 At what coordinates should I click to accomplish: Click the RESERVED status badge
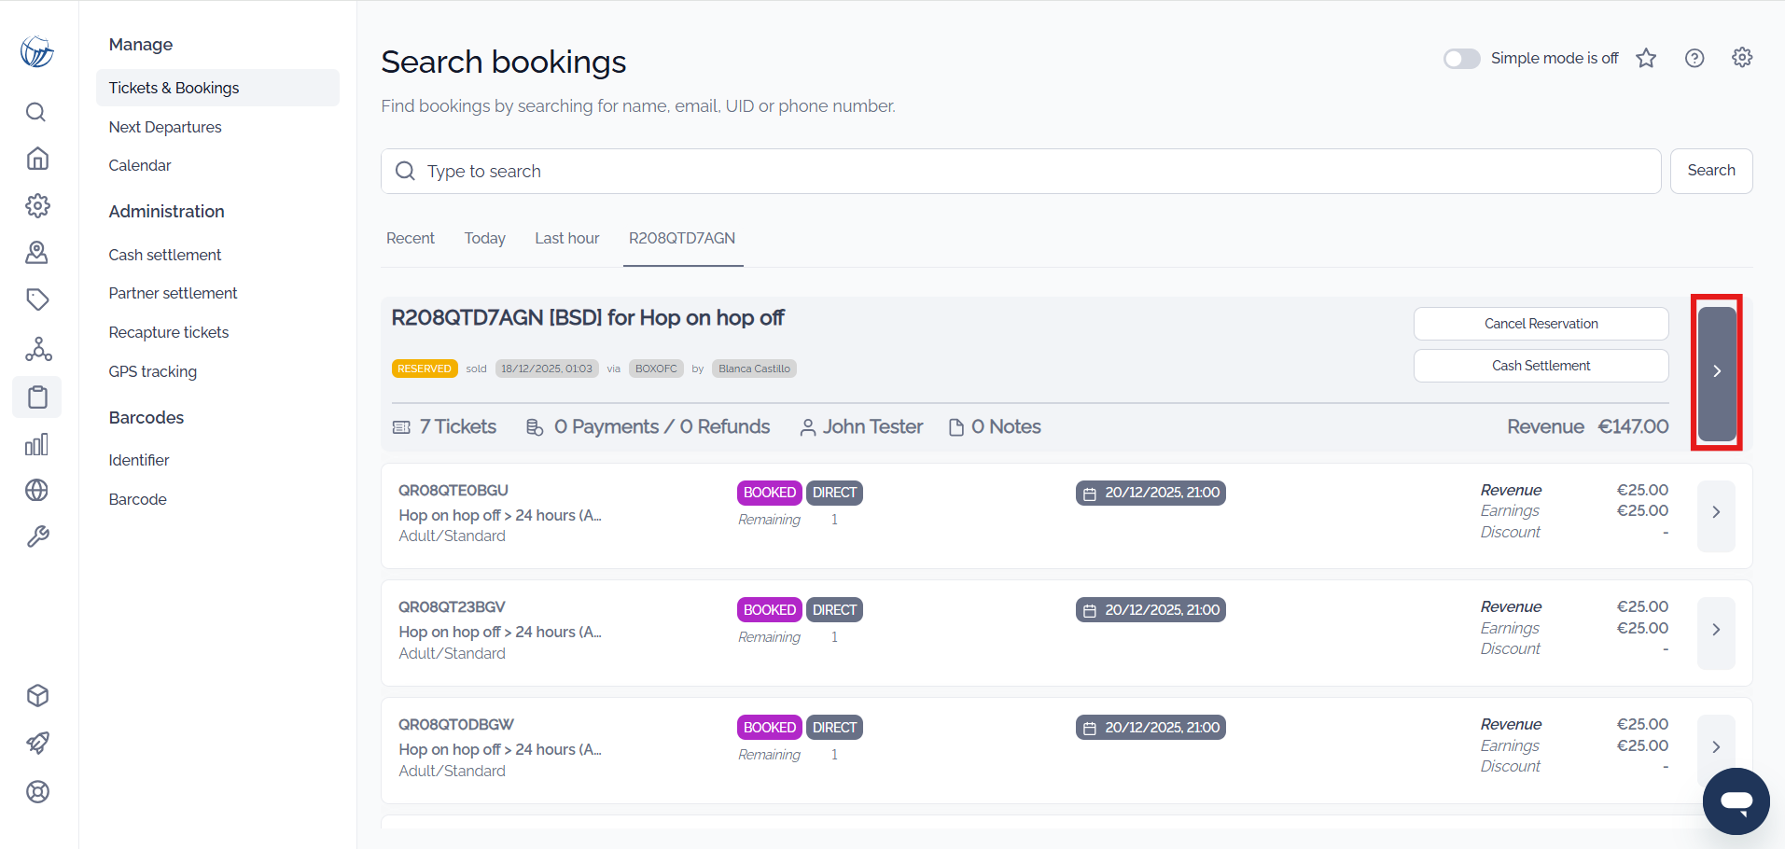click(425, 369)
